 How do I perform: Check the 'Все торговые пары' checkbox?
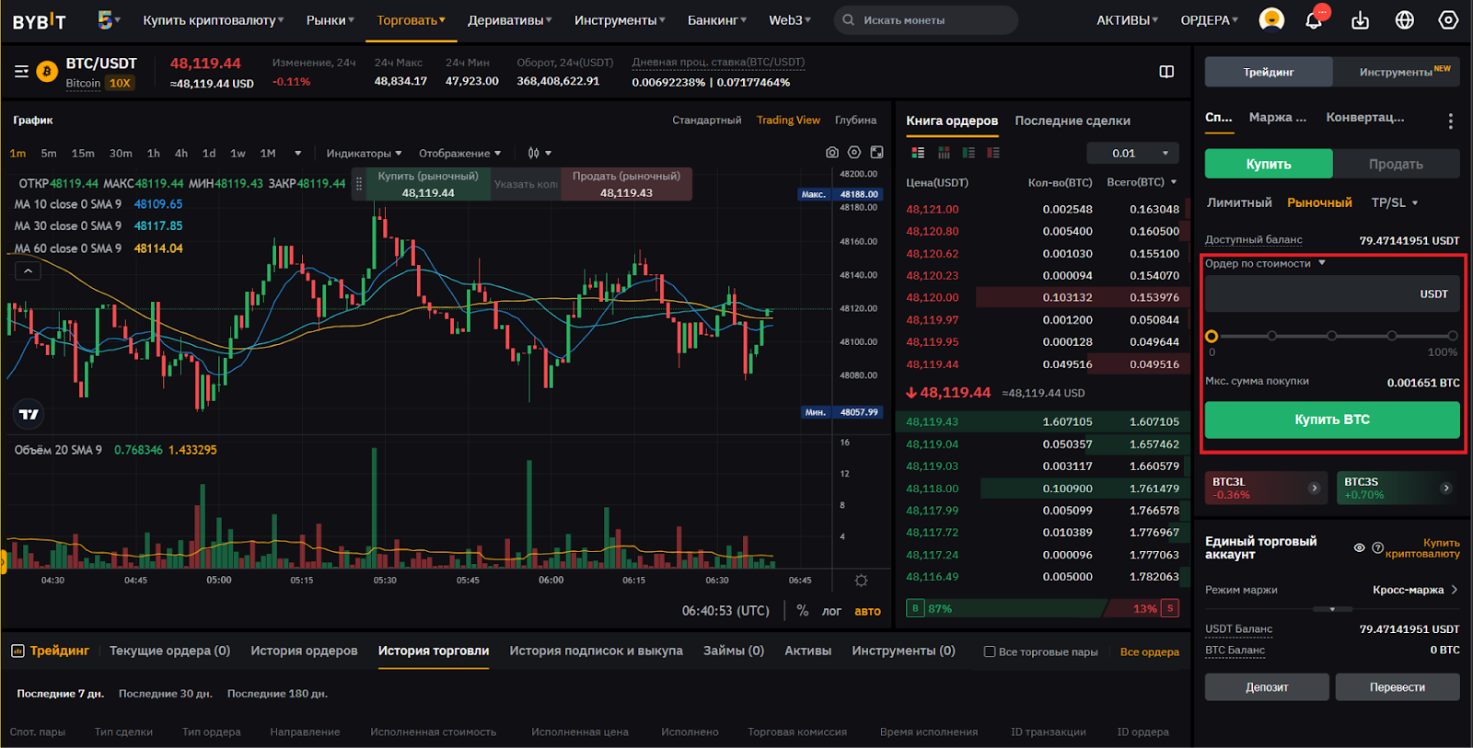[x=990, y=651]
